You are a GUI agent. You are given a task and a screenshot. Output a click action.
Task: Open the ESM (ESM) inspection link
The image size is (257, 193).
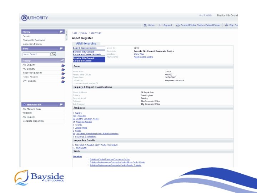(x=81, y=148)
